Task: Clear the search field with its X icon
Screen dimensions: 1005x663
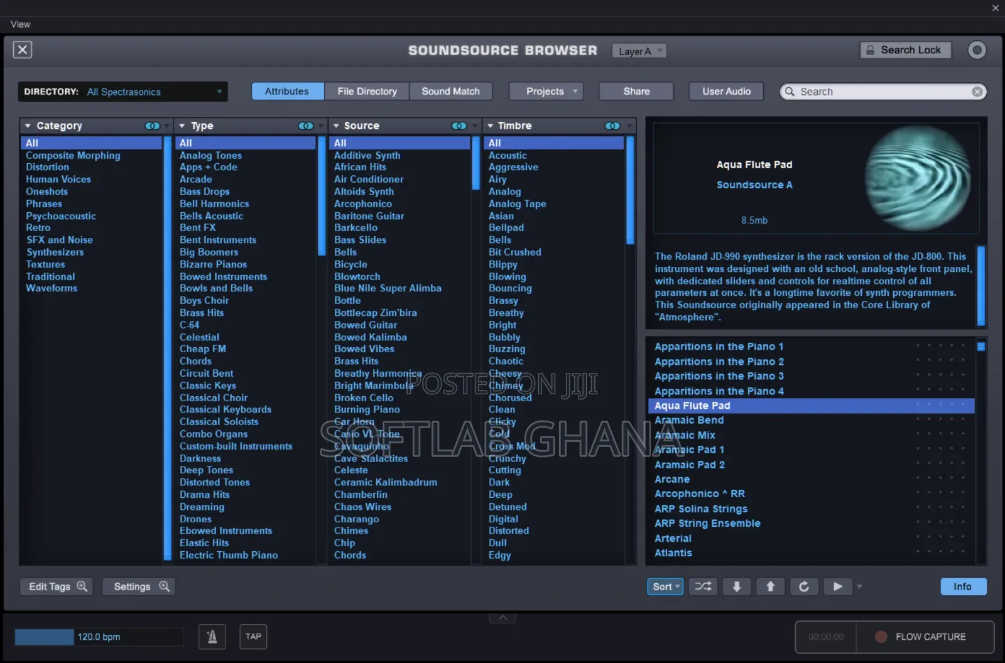Action: tap(977, 92)
